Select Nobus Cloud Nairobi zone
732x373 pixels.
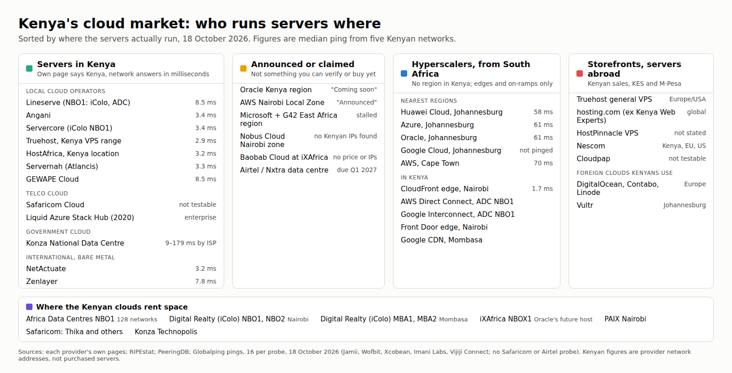tap(308, 140)
